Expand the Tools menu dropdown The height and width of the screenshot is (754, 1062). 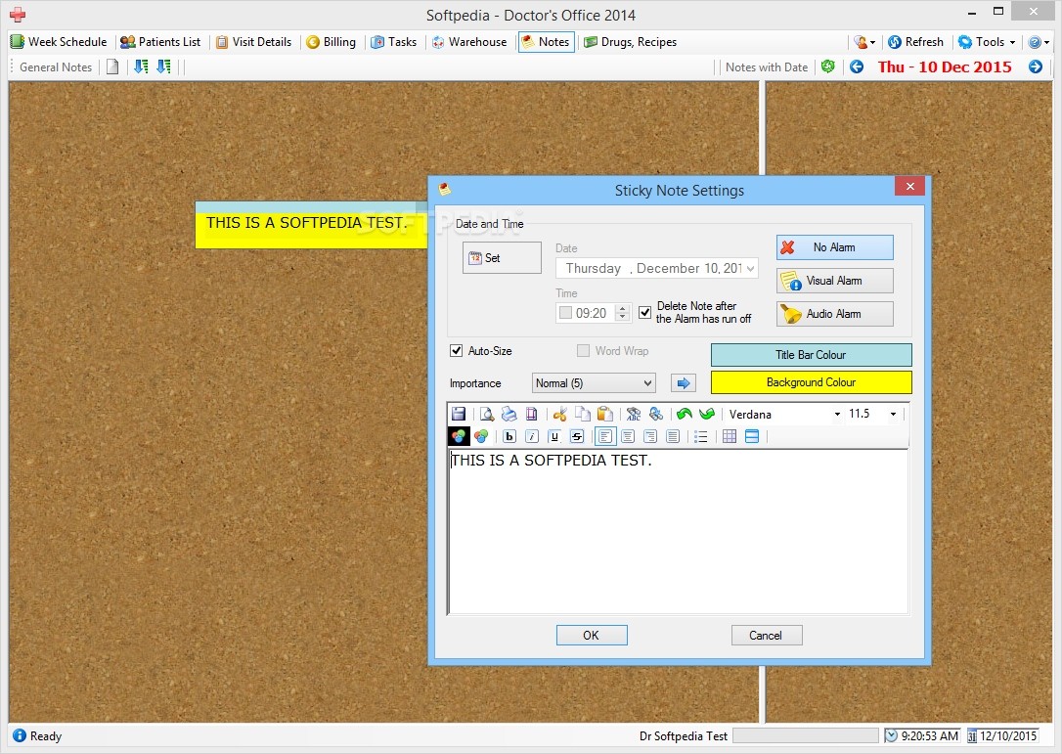1012,42
